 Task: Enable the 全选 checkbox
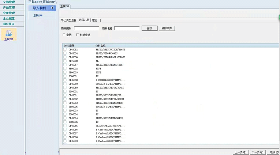click(x=64, y=35)
